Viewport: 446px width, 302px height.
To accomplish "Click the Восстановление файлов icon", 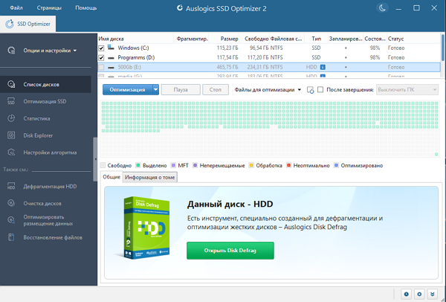I will (x=11, y=237).
